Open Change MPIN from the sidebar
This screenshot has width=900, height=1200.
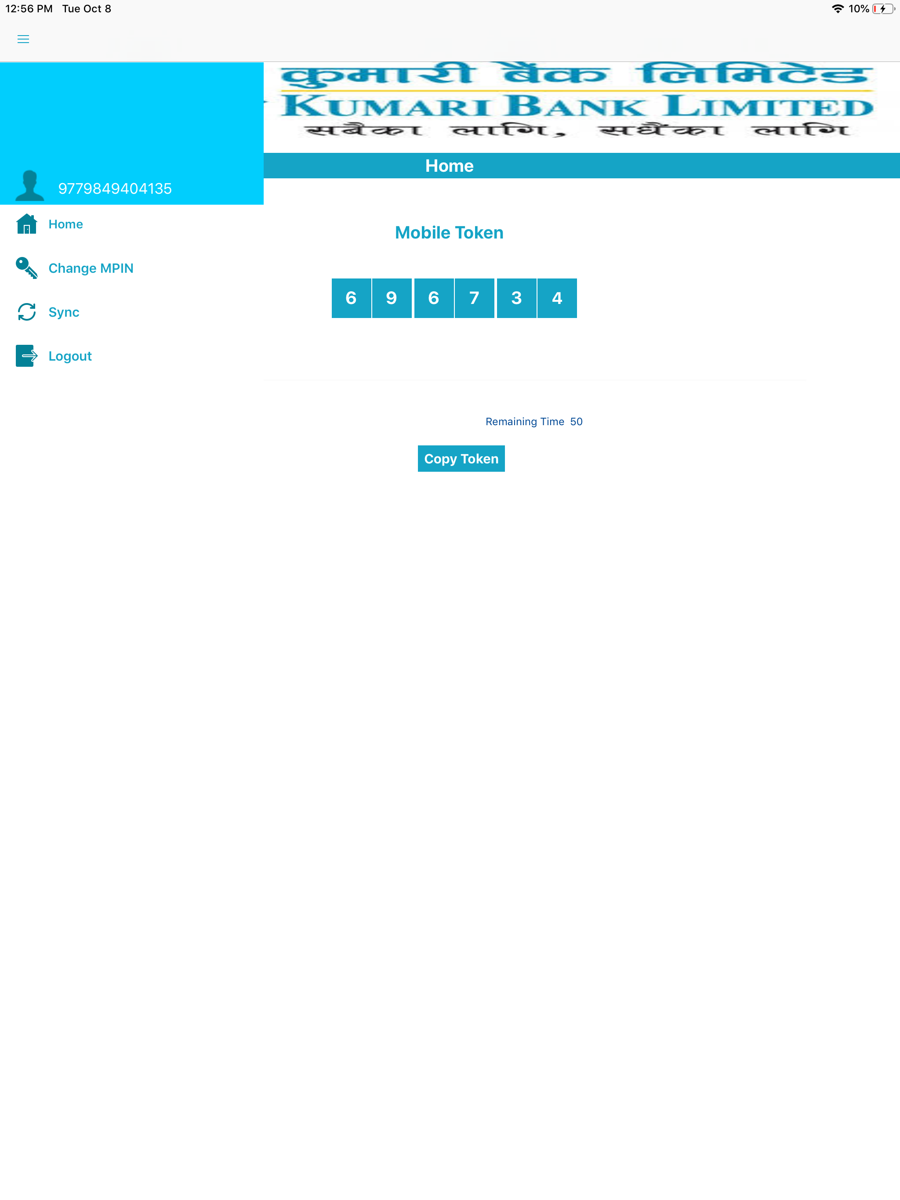point(91,268)
